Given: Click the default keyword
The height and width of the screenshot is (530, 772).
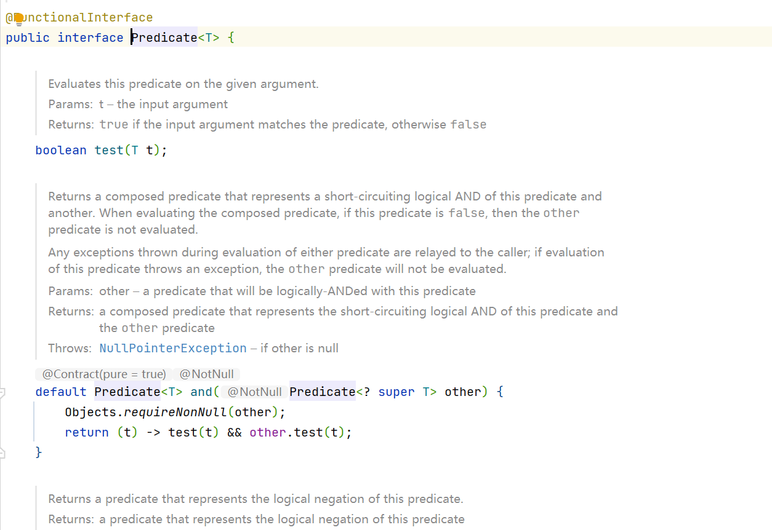Looking at the screenshot, I should click(x=61, y=392).
